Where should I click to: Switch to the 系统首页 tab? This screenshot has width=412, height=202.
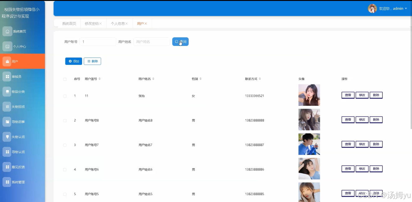click(x=69, y=24)
